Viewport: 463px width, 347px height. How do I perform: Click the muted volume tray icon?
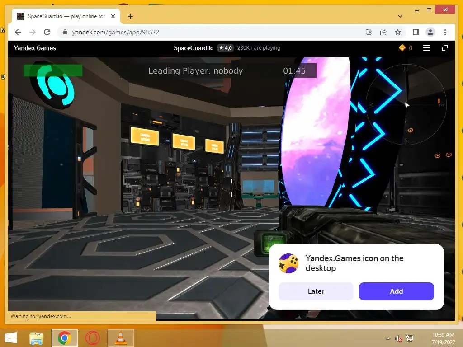[x=398, y=338]
